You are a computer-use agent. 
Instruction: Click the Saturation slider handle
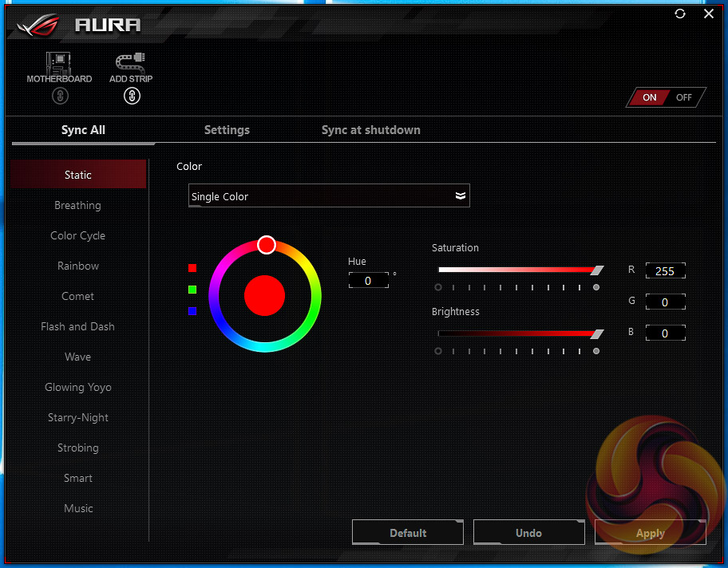[597, 270]
